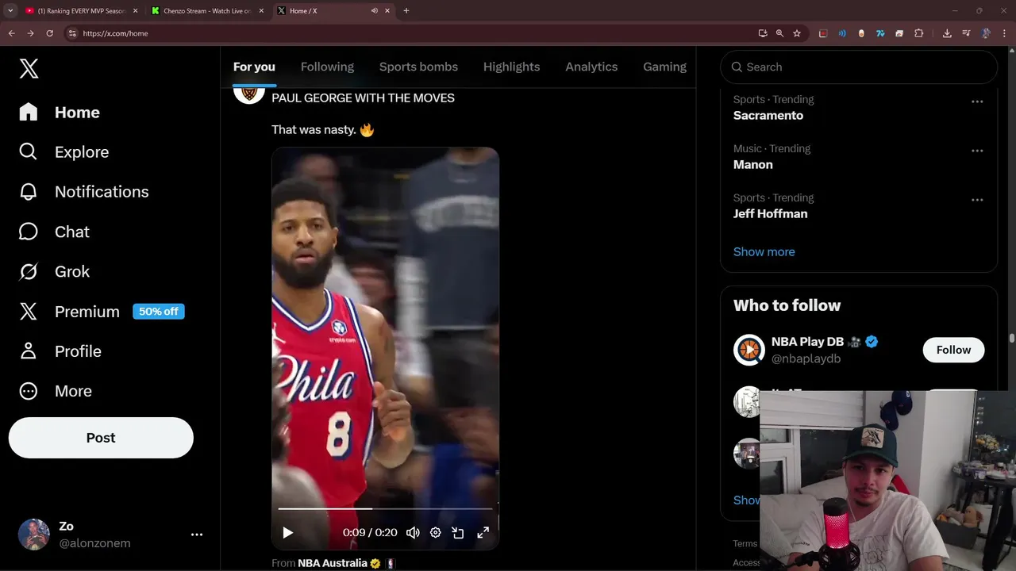Follow NBA Play DB

click(953, 350)
